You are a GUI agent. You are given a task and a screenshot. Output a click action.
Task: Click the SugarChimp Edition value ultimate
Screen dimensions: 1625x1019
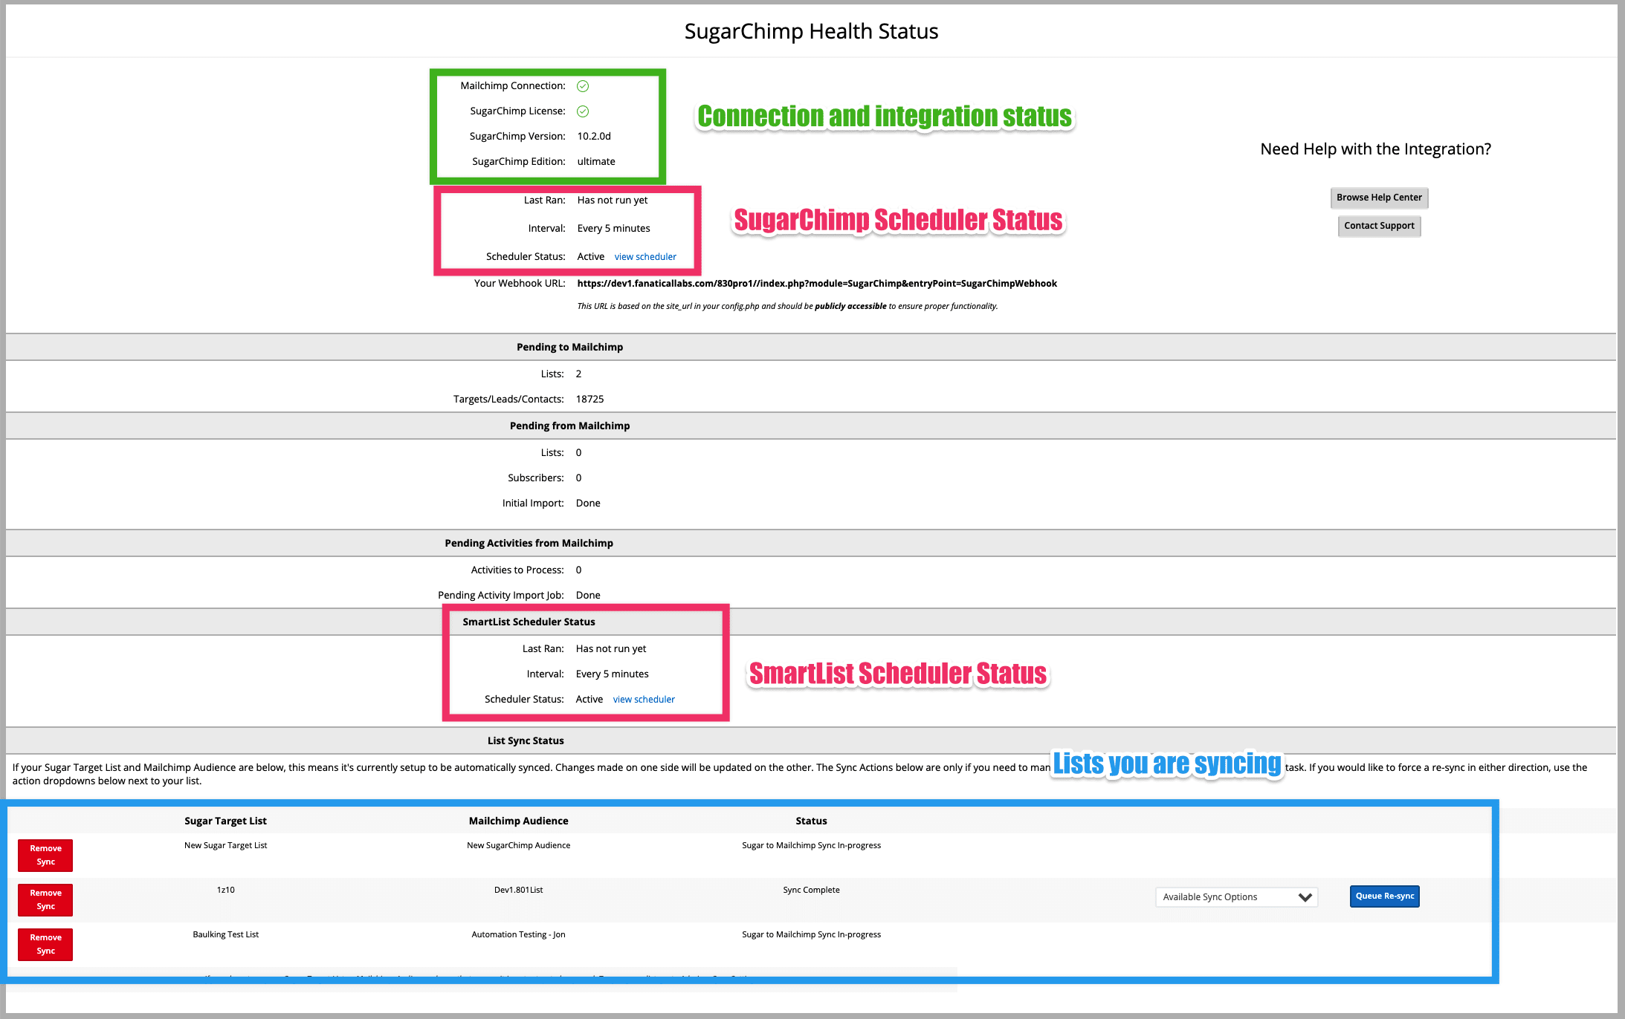596,162
